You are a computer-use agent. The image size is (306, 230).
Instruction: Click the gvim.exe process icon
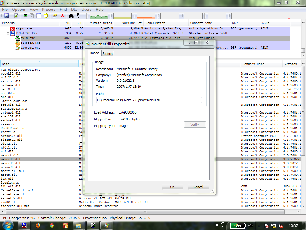click(x=18, y=38)
